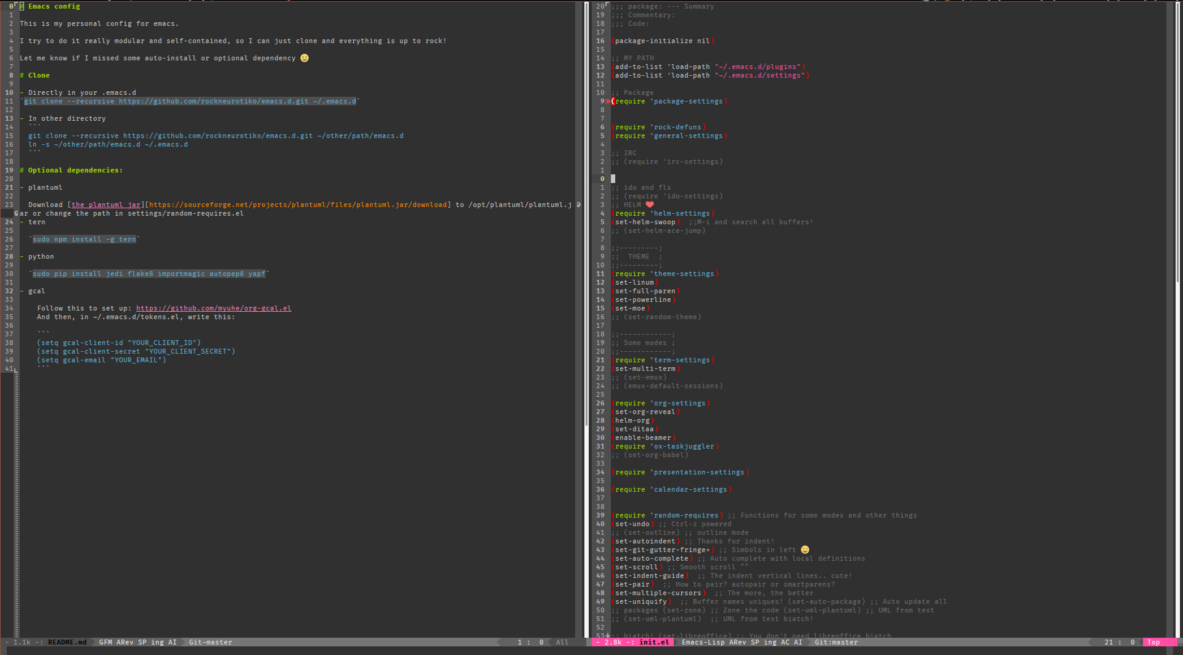Click Git-master branch indicator for README.md

211,642
